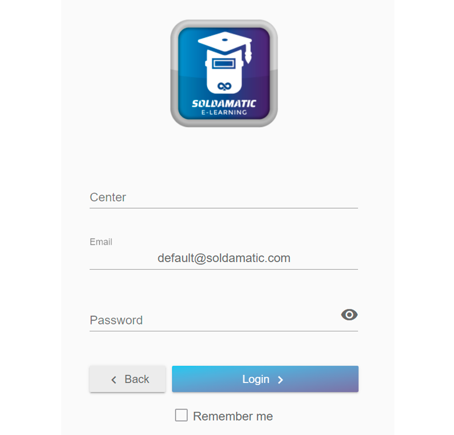The width and height of the screenshot is (454, 435).
Task: Focus the Password input field
Action: click(x=214, y=320)
